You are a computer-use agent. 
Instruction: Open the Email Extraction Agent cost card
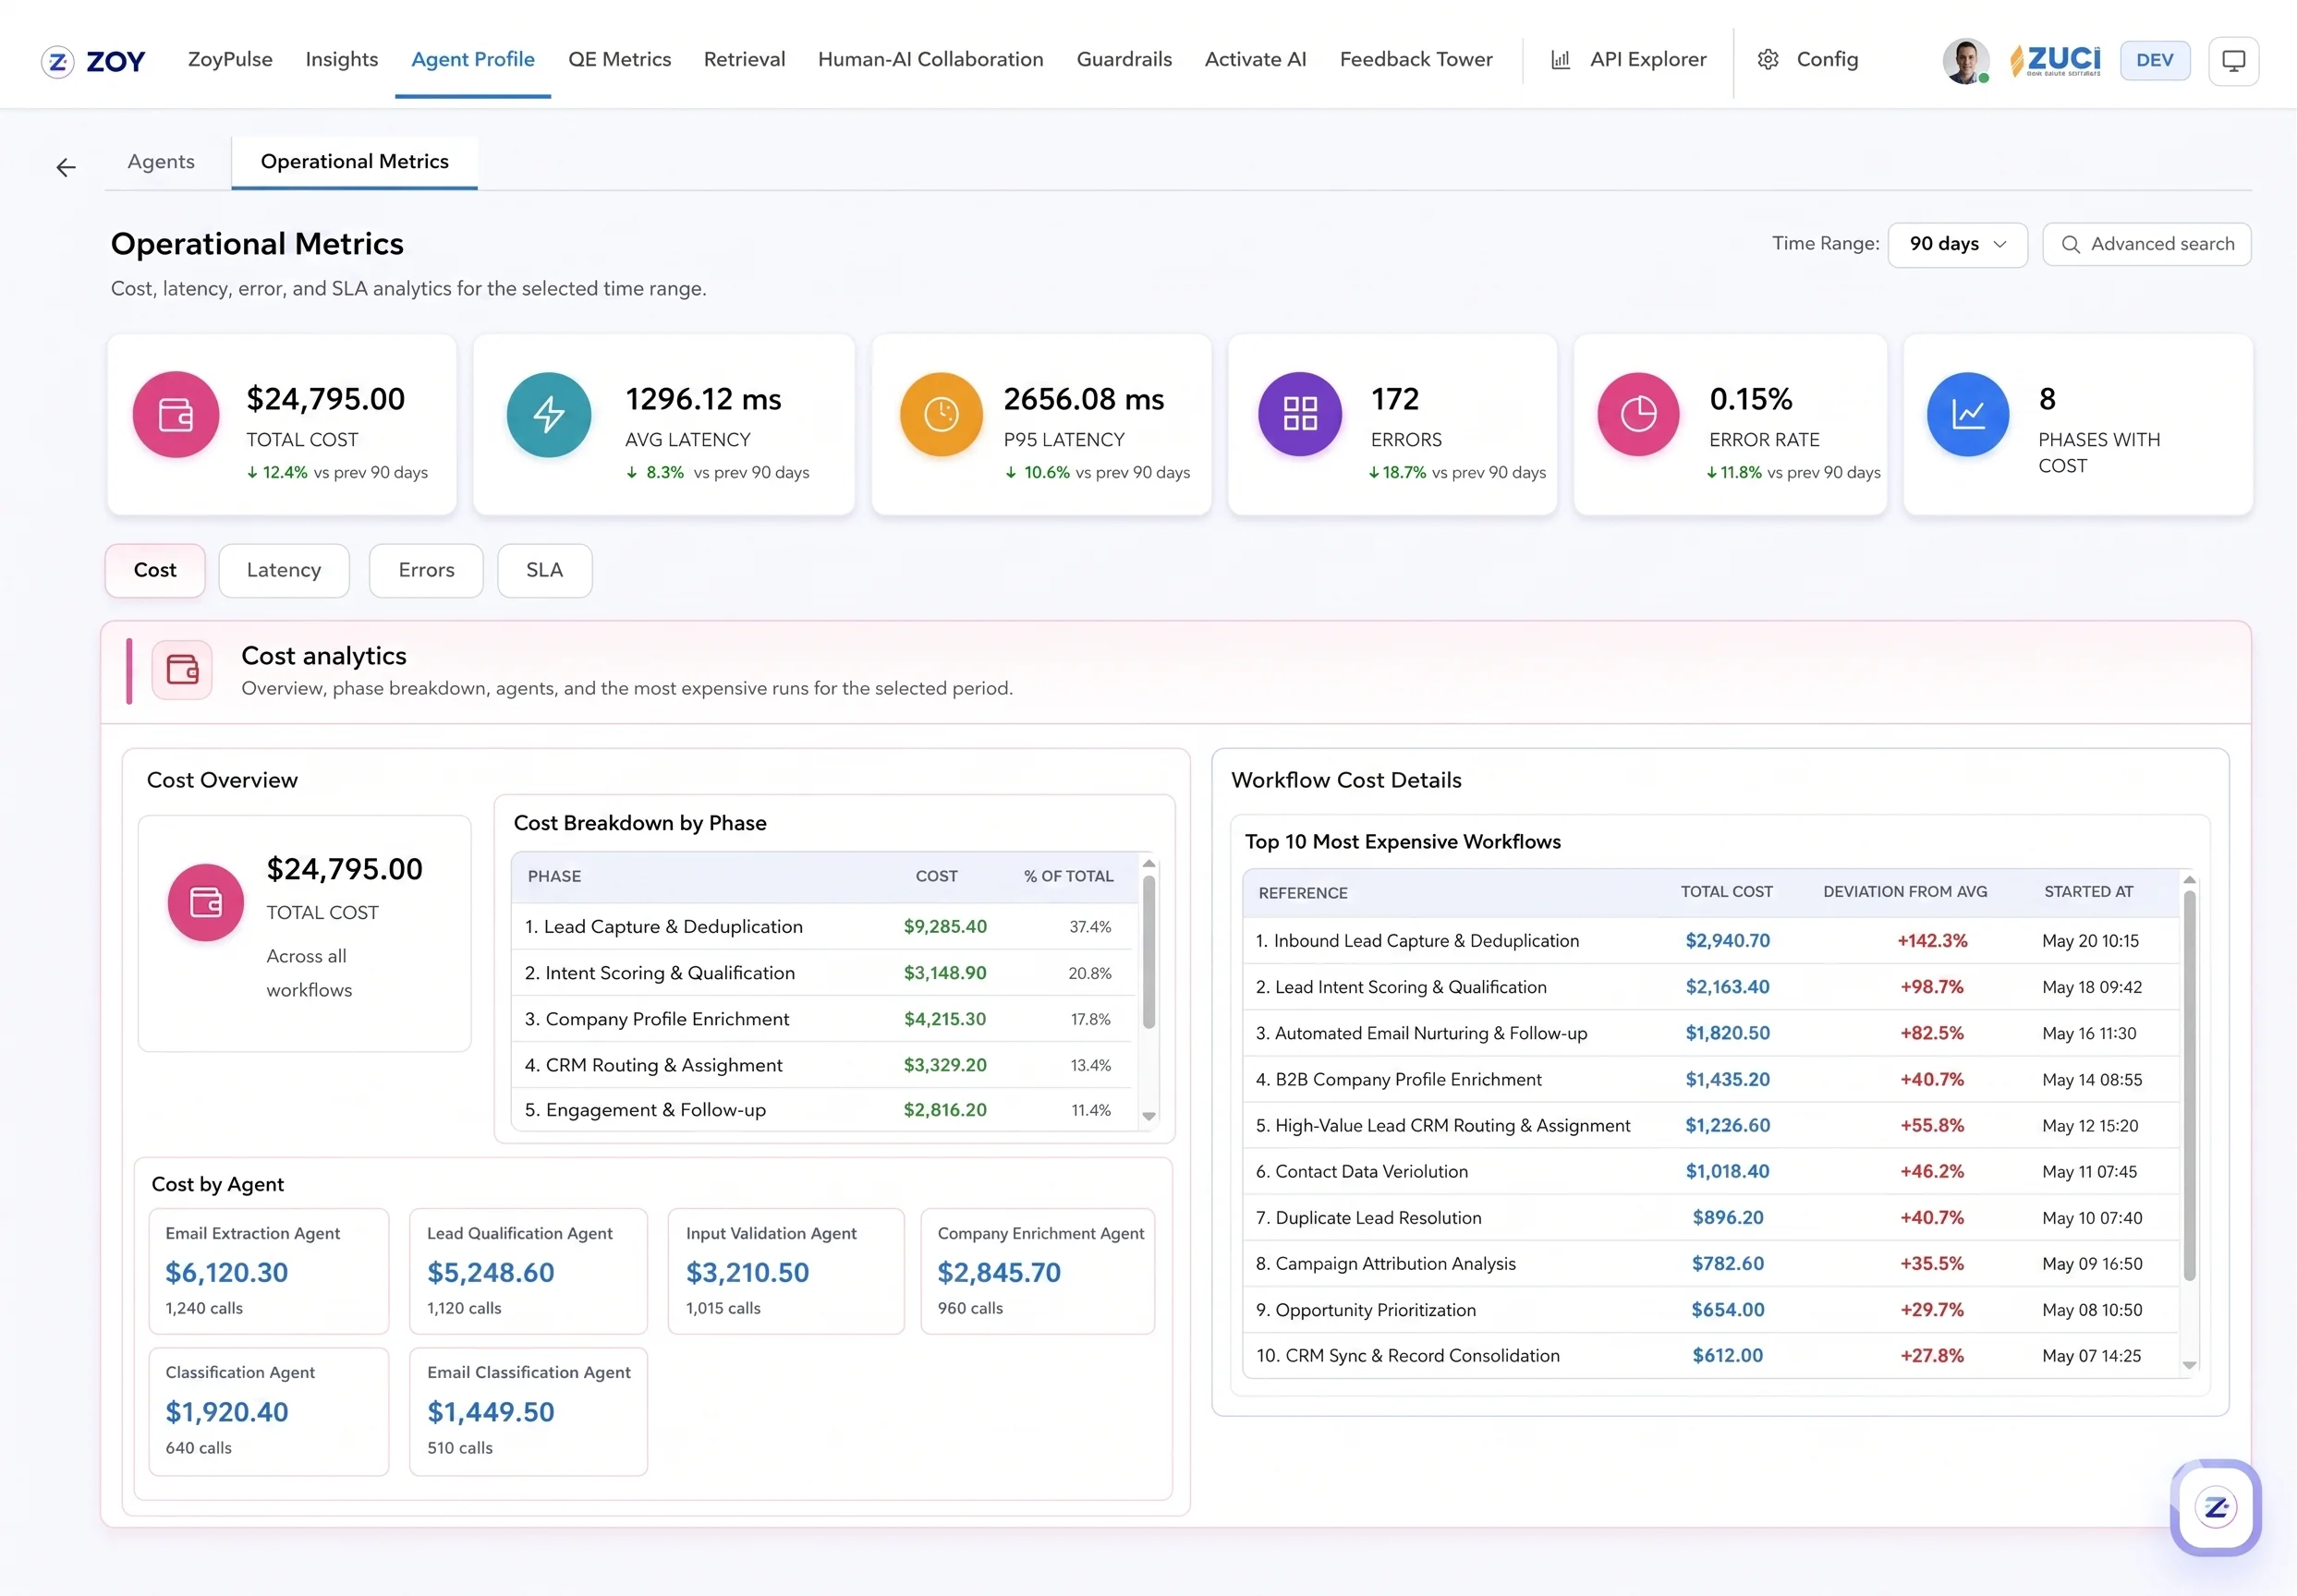click(269, 1271)
